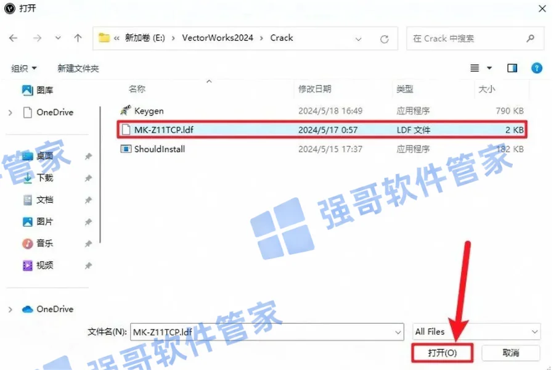
Task: Select the MK-Z11TCP.ldf file
Action: 322,129
